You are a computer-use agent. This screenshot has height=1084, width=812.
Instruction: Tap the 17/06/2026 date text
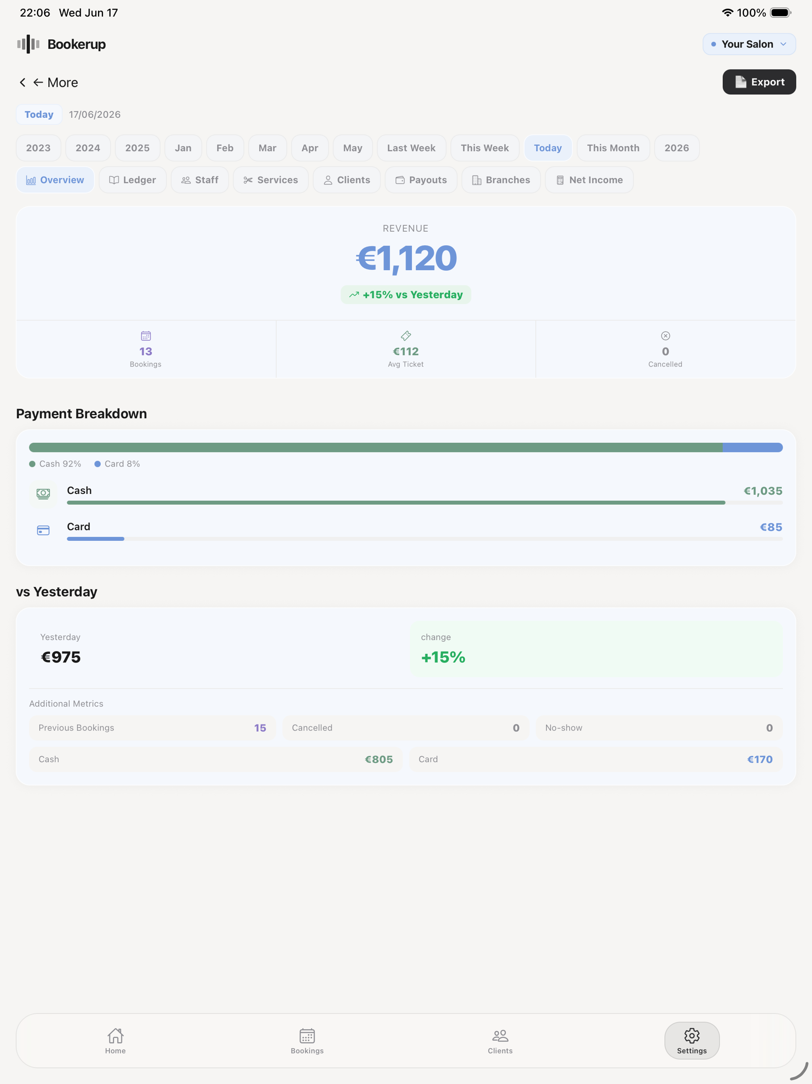click(x=94, y=115)
